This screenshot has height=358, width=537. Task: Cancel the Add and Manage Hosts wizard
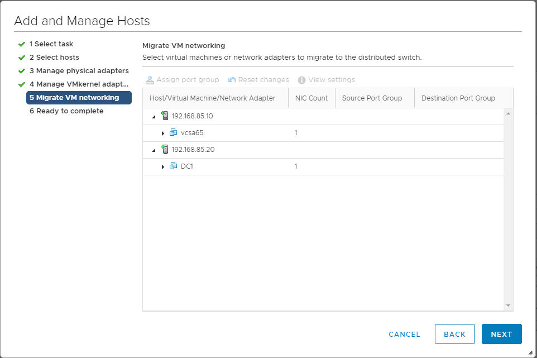(404, 334)
